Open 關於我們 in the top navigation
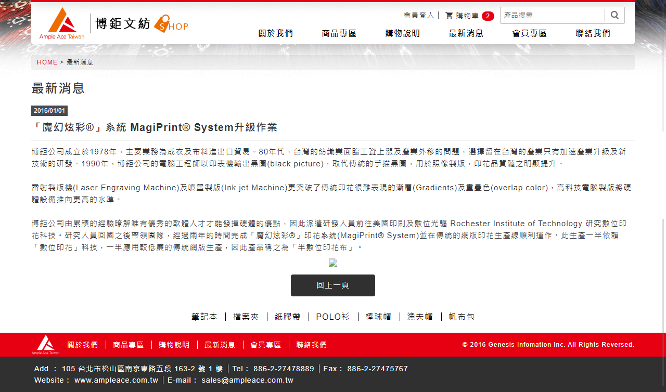 pyautogui.click(x=276, y=33)
